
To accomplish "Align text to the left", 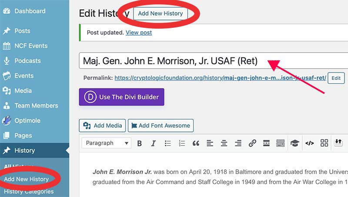I will pyautogui.click(x=210, y=143).
